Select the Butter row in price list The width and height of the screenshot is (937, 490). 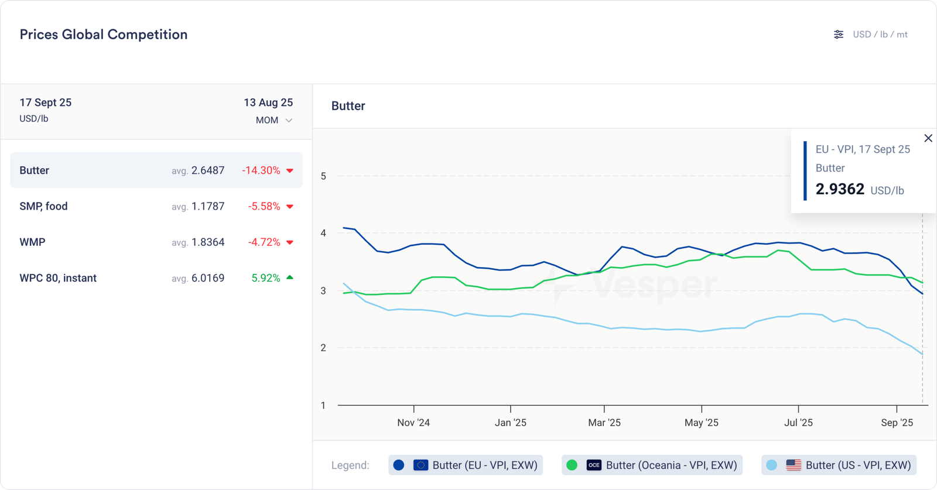156,170
